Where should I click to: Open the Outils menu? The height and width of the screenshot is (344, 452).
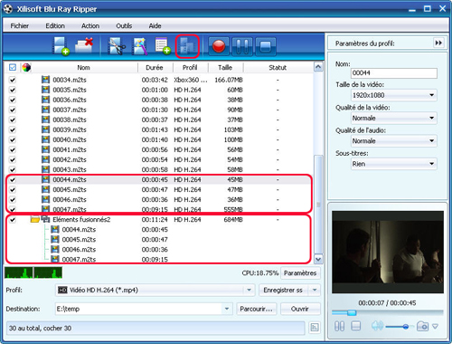pos(124,26)
